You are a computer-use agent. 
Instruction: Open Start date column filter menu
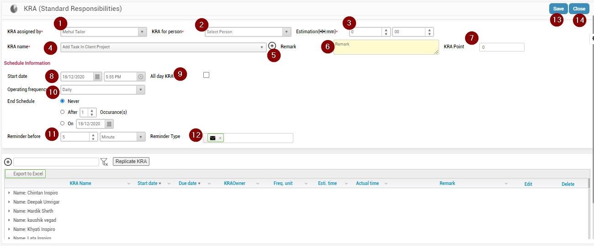169,184
